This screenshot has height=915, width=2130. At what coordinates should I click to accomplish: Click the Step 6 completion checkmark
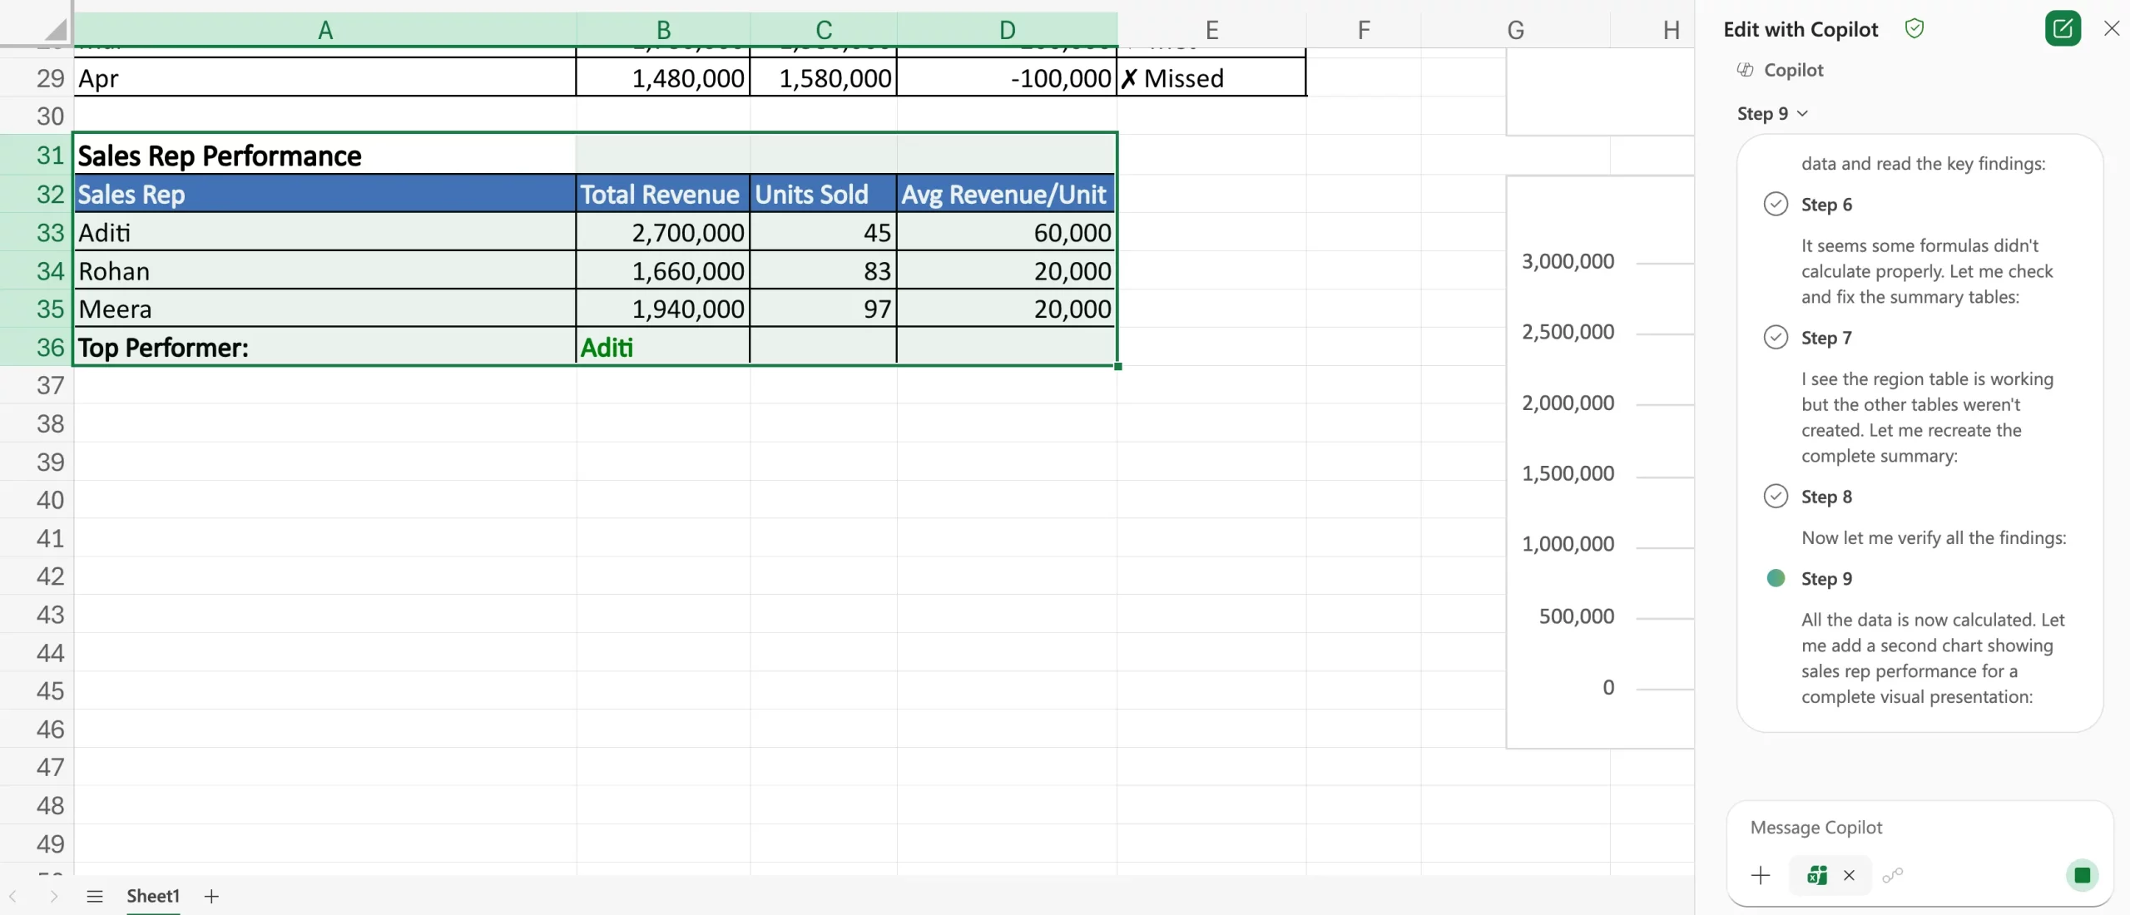tap(1776, 204)
